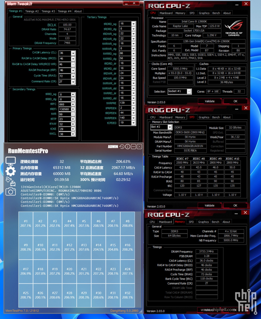Image resolution: width=261 pixels, height=319 pixels.
Task: Expand the RAS# to CAS# Delay (tRCD) dropdown
Action: [x=73, y=58]
